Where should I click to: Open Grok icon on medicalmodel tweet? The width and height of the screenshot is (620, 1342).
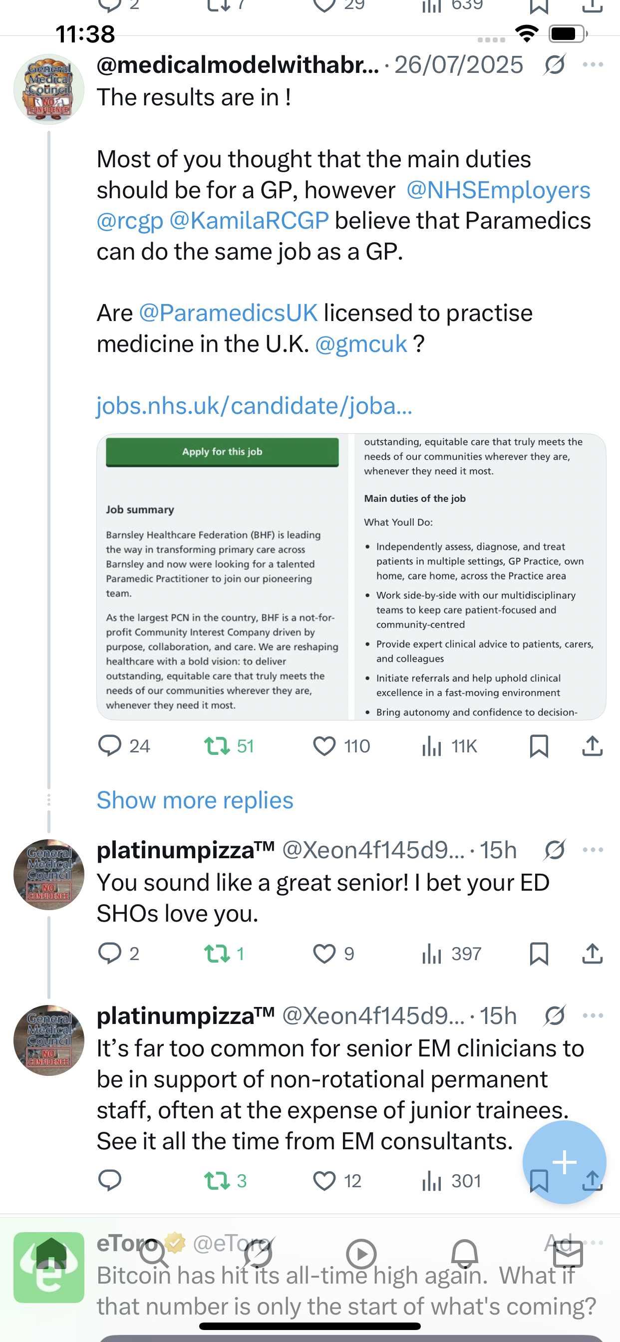(x=554, y=64)
